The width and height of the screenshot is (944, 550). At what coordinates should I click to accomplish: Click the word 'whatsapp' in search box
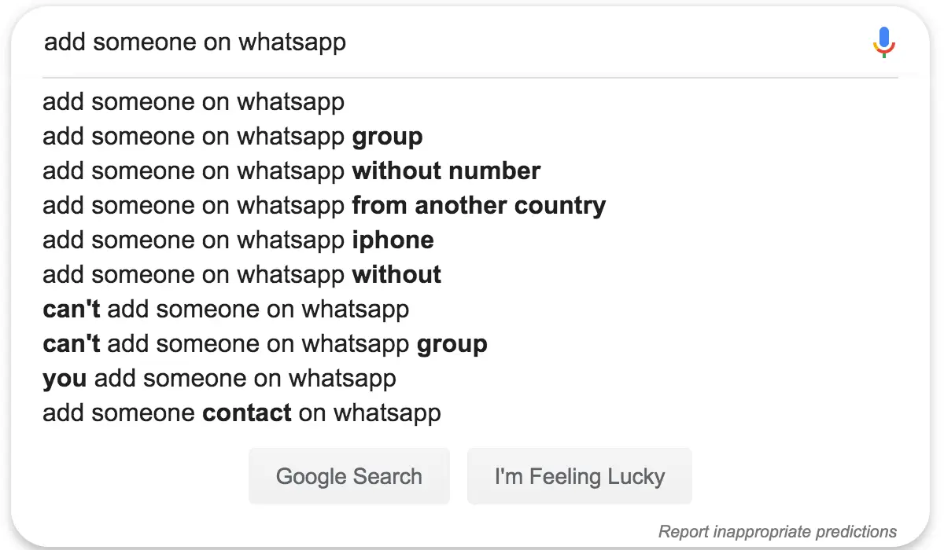point(292,42)
